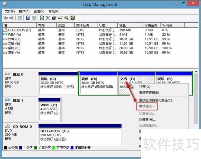The width and height of the screenshot is (201, 159).
Task: Click the 磁盘 0 disk icon
Action: (x=7, y=74)
